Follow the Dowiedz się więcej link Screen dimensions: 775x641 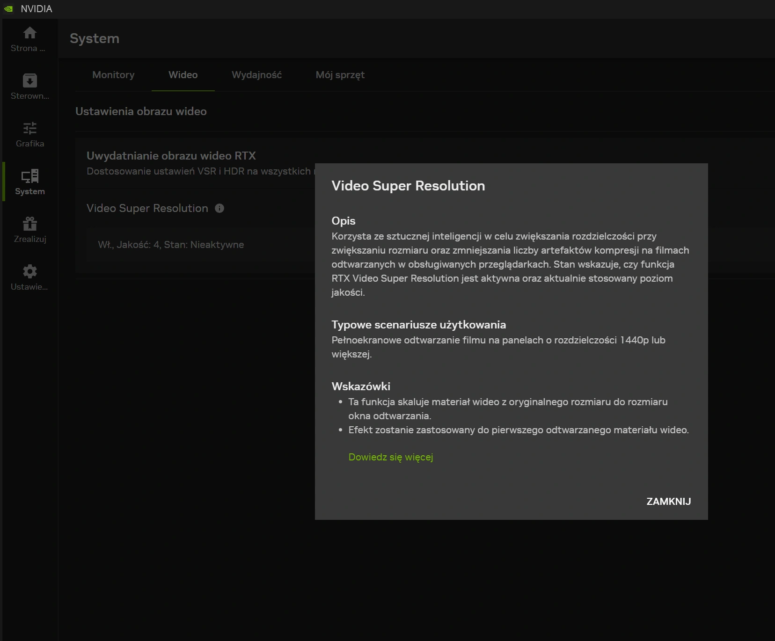391,457
